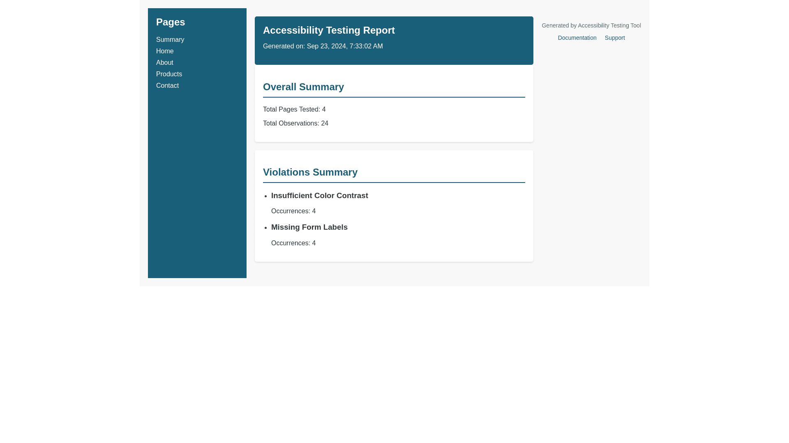Screen dimensions: 789x443
Task: Click the Pages sidebar heading
Action: tap(170, 22)
